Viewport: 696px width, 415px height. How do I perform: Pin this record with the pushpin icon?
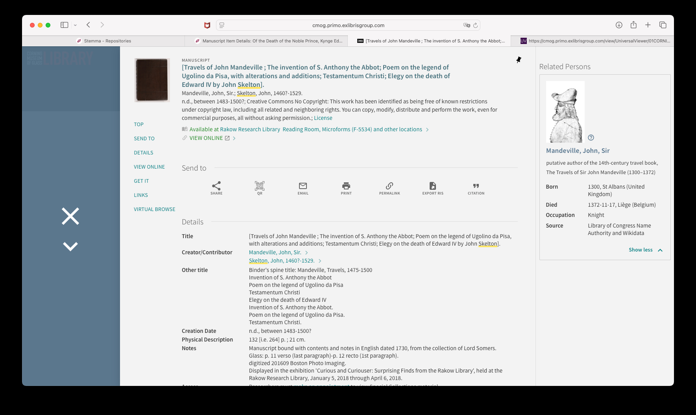(x=519, y=60)
